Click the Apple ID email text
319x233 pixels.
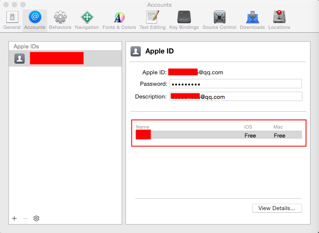pyautogui.click(x=196, y=72)
